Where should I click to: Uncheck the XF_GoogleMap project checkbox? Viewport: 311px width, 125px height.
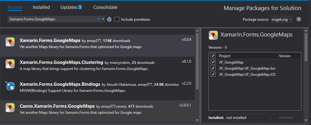coord(213,62)
